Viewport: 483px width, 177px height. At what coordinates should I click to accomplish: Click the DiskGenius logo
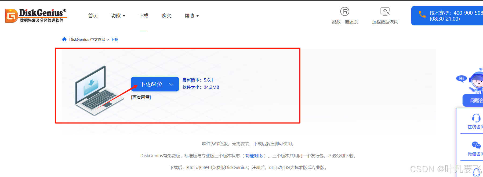36,16
